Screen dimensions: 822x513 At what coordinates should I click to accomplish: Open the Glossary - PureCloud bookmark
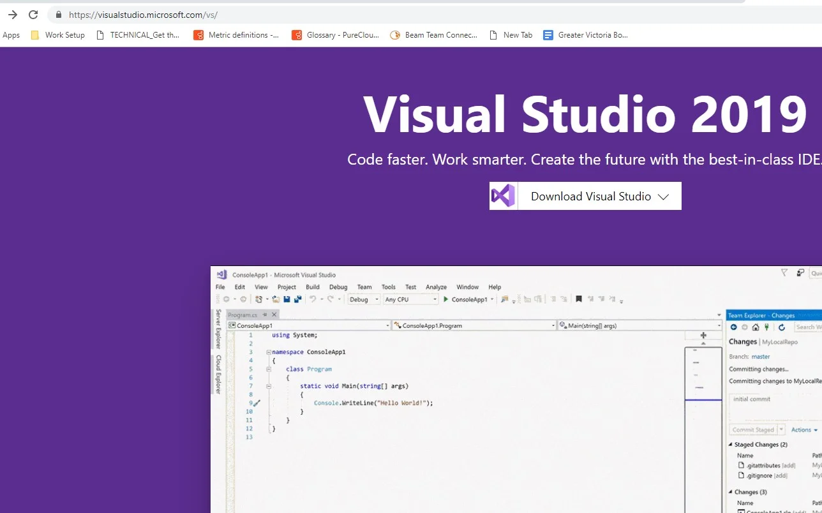335,35
